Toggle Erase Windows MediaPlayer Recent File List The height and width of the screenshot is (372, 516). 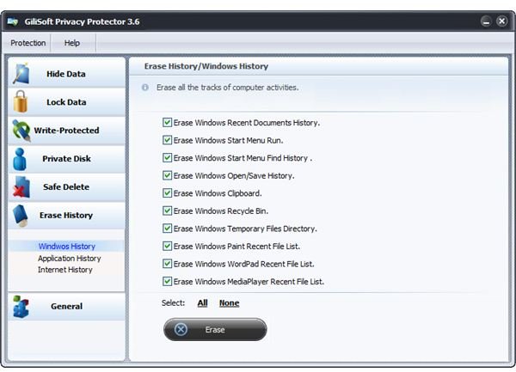[167, 281]
